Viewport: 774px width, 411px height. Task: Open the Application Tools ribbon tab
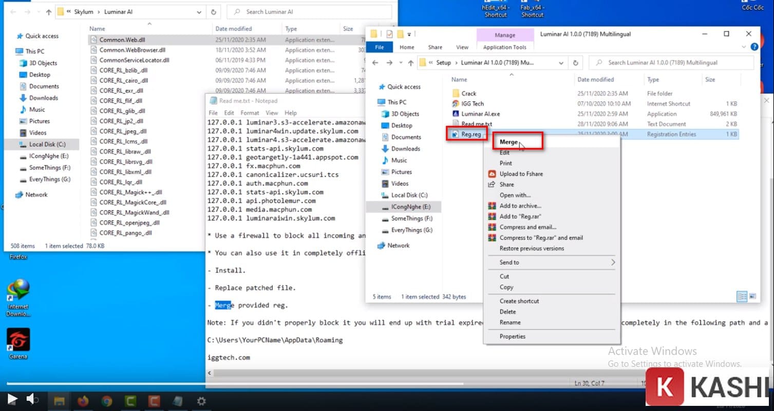pyautogui.click(x=505, y=47)
